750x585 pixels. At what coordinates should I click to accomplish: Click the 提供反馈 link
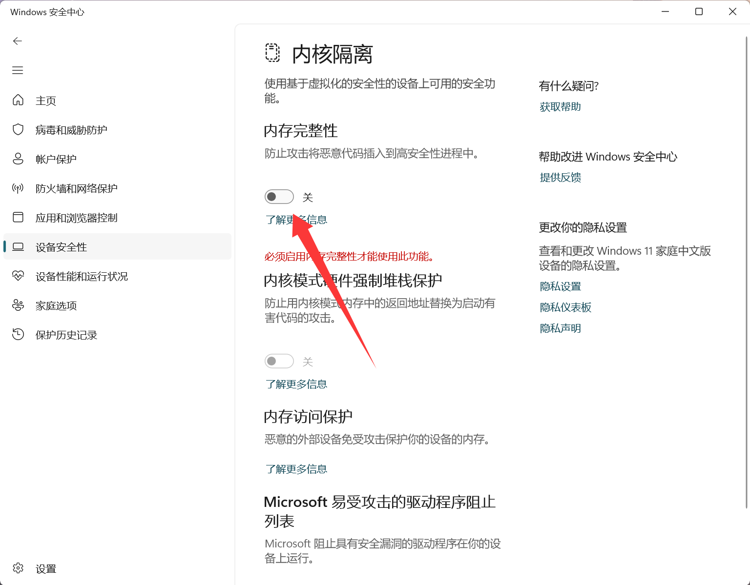[x=560, y=178]
